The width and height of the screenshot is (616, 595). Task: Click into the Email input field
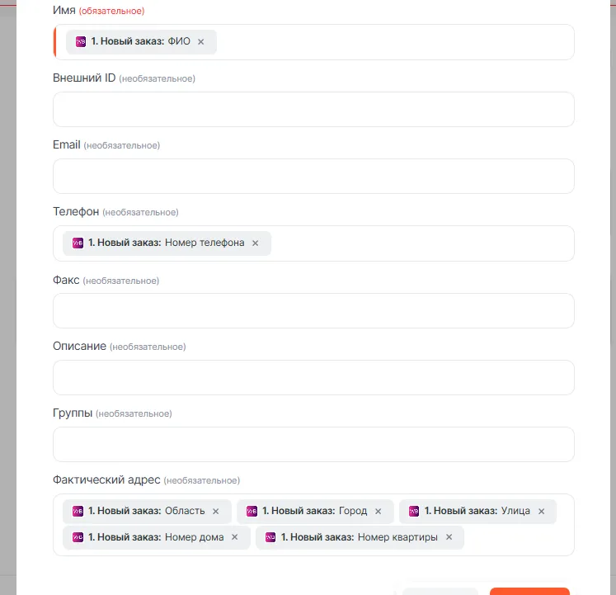coord(313,176)
